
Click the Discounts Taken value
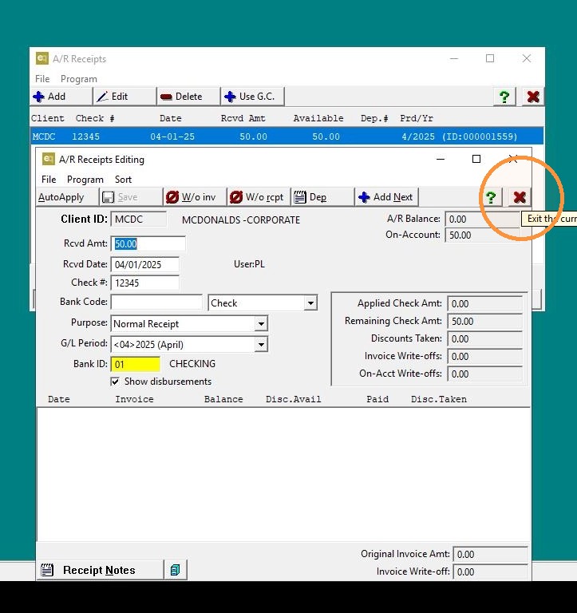pos(484,339)
